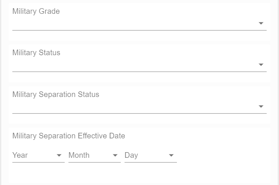279x185 pixels.
Task: Click the Year dropdown arrow
Action: [x=59, y=156]
